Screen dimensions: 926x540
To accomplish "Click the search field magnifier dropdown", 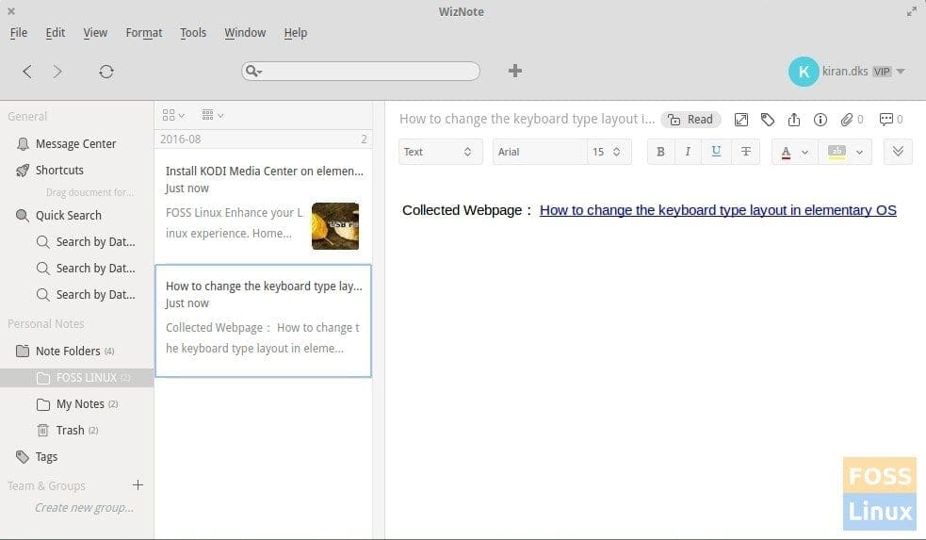I will pyautogui.click(x=254, y=72).
